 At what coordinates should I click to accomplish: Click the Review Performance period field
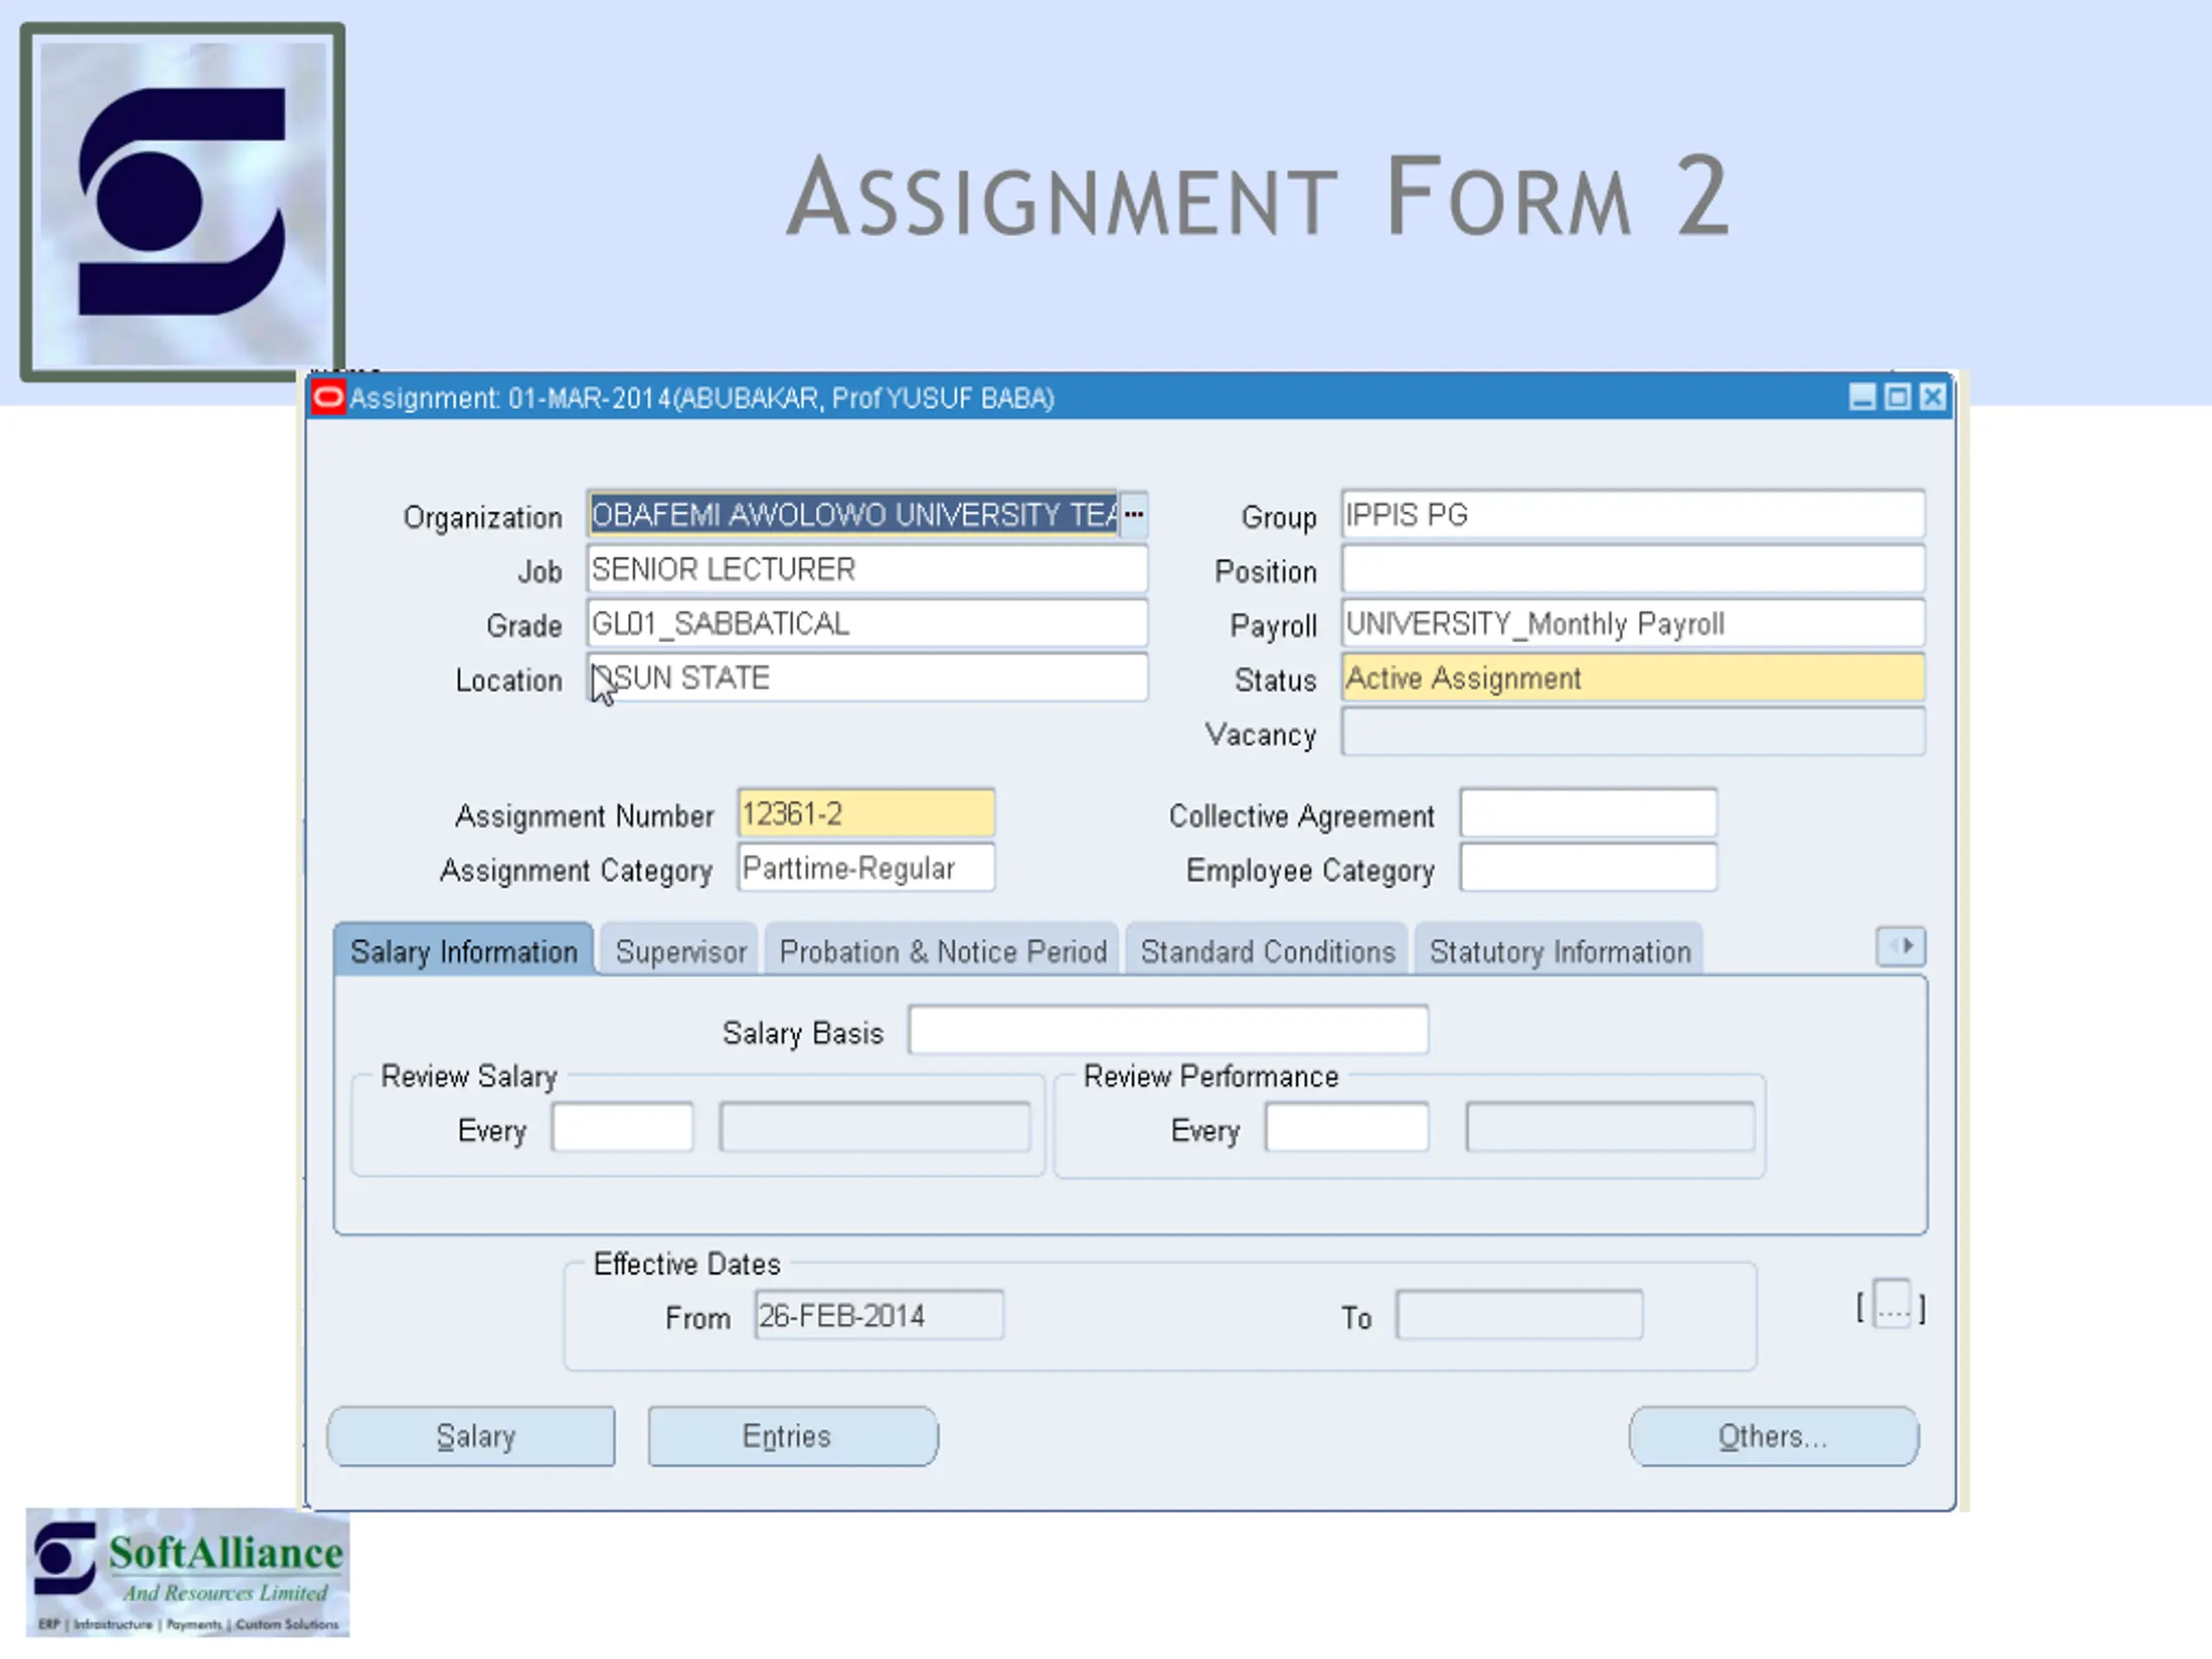[1609, 1127]
